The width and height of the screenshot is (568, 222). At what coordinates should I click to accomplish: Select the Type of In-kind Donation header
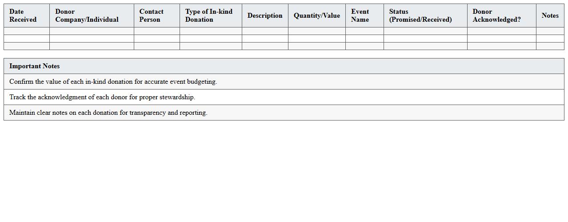pos(209,16)
